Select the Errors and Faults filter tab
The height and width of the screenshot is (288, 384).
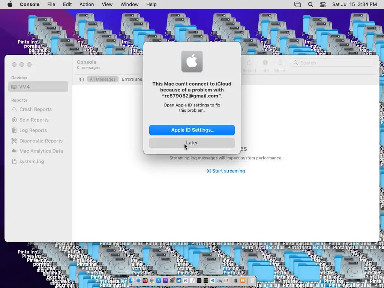coord(132,79)
